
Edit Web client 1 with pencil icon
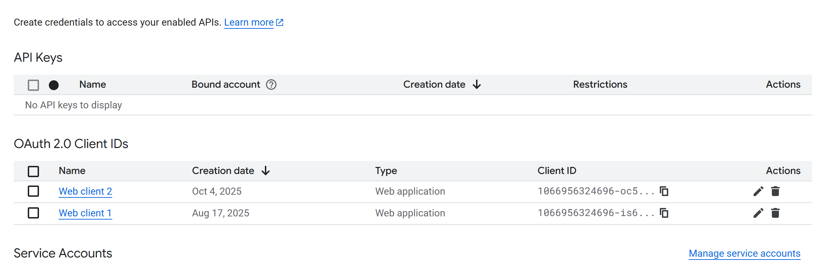(758, 213)
